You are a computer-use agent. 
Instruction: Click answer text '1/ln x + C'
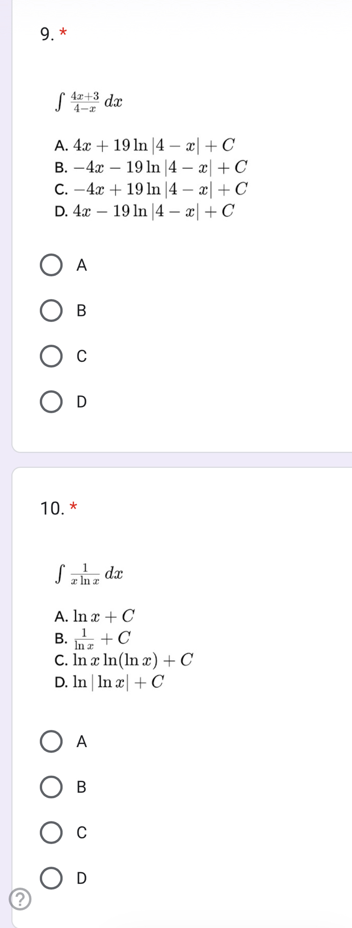102,639
